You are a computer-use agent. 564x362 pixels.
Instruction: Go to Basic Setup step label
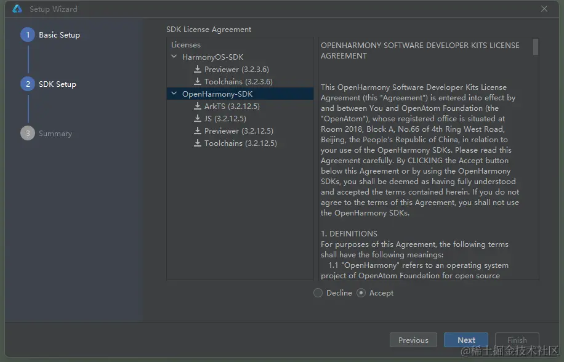coord(59,35)
